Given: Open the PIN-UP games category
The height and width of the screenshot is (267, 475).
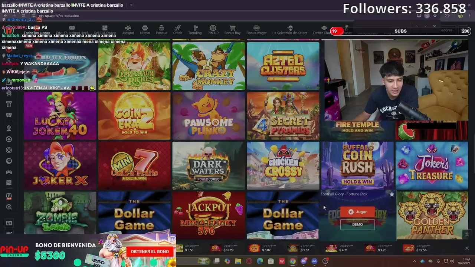Looking at the screenshot, I should (x=213, y=30).
